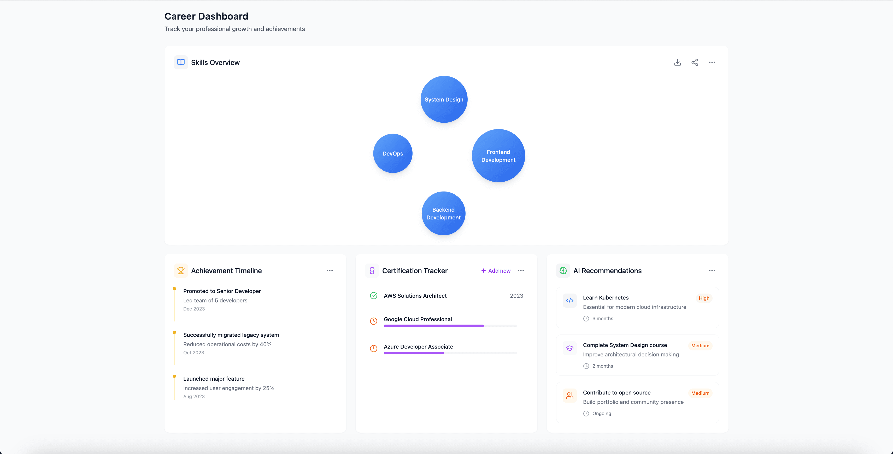The image size is (893, 454).
Task: Click 'Improve architectural decision making' description
Action: (631, 355)
